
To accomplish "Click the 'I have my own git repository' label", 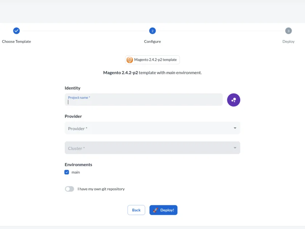I will coord(101,189).
